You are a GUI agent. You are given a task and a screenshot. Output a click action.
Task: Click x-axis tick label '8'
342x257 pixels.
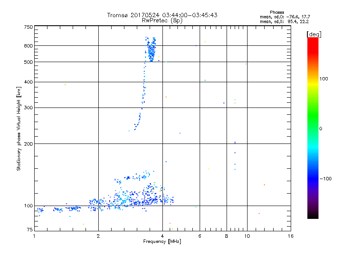coord(227,236)
